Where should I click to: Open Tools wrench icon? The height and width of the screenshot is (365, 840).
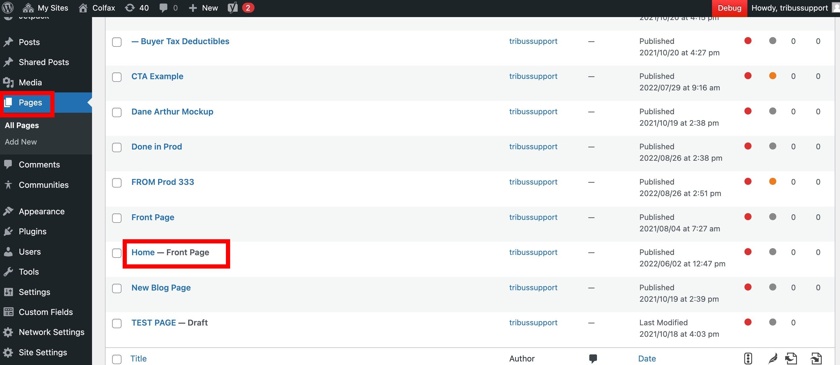click(8, 272)
